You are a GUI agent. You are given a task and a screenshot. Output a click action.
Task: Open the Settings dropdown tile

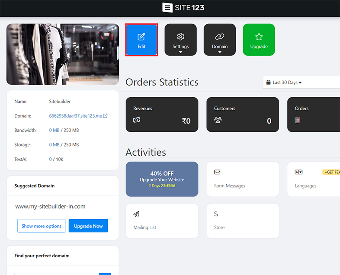pos(181,40)
